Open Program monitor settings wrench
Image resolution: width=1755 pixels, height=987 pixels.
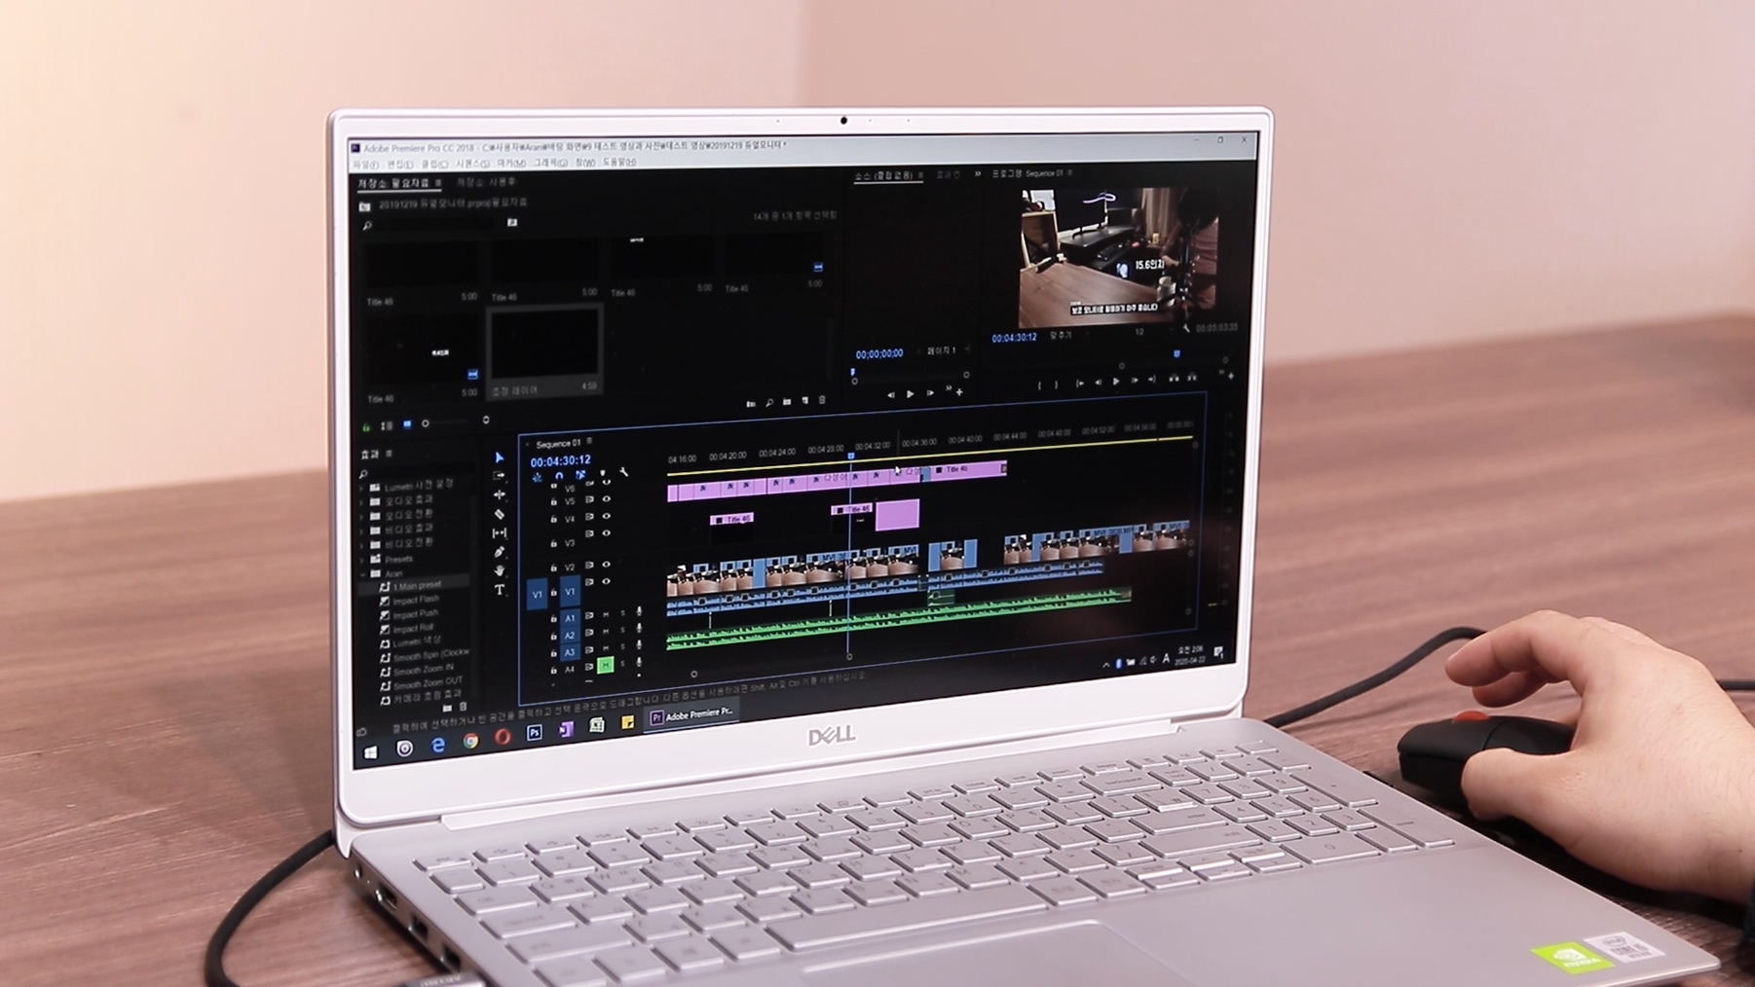pos(1186,329)
